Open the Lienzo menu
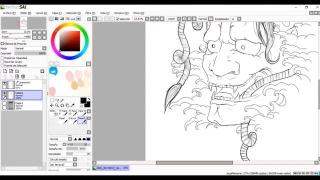This screenshot has height=180, width=320. (41, 13)
